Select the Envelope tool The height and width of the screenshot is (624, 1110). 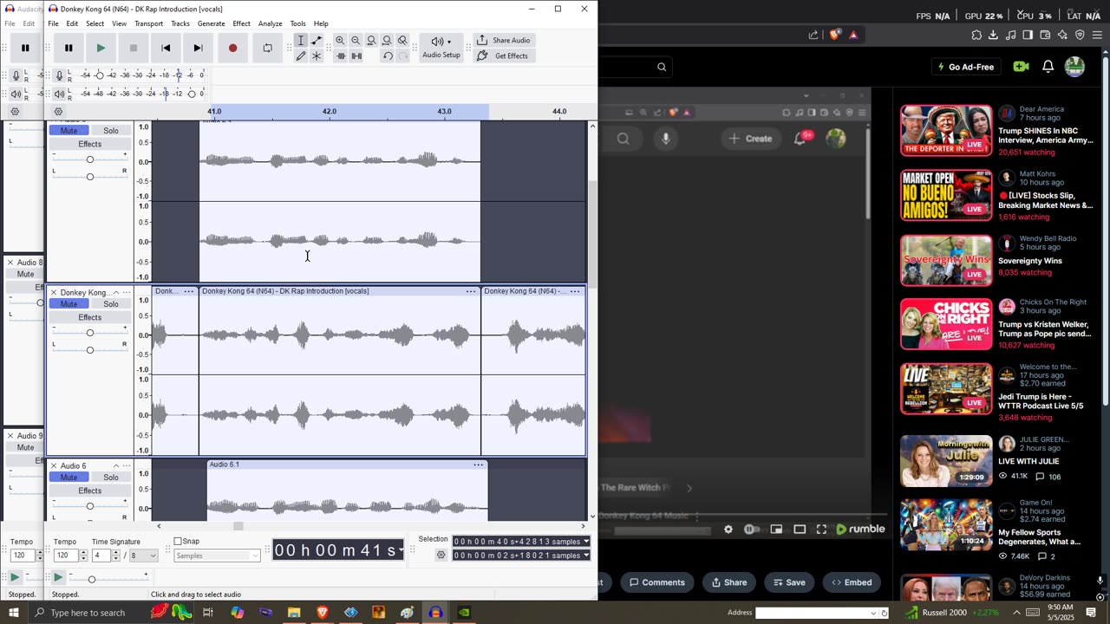click(317, 41)
